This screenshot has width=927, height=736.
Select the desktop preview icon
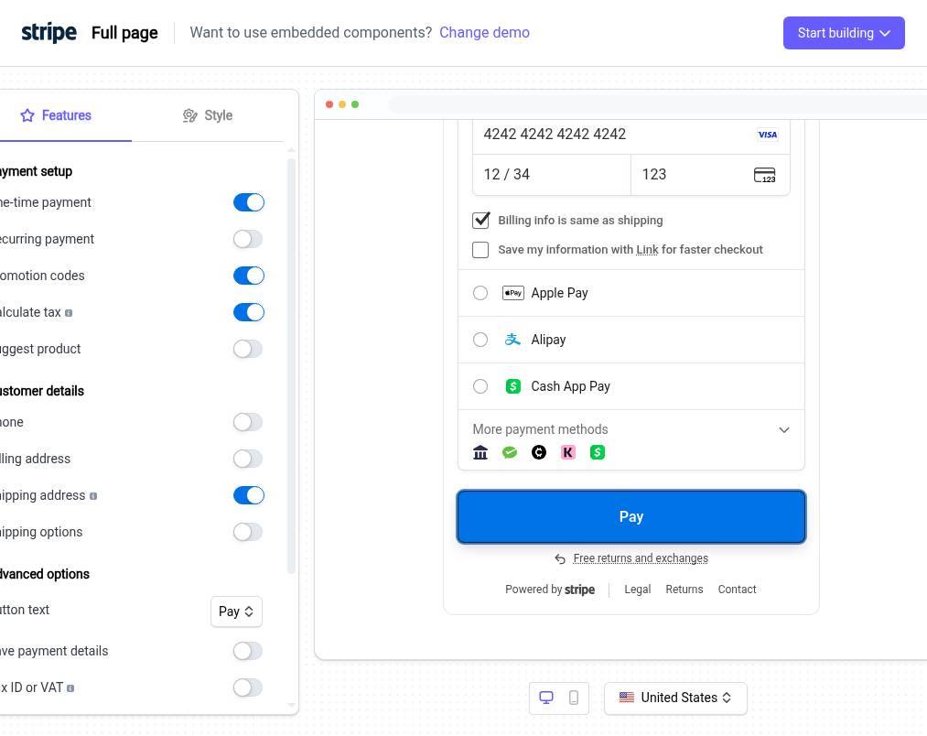546,698
